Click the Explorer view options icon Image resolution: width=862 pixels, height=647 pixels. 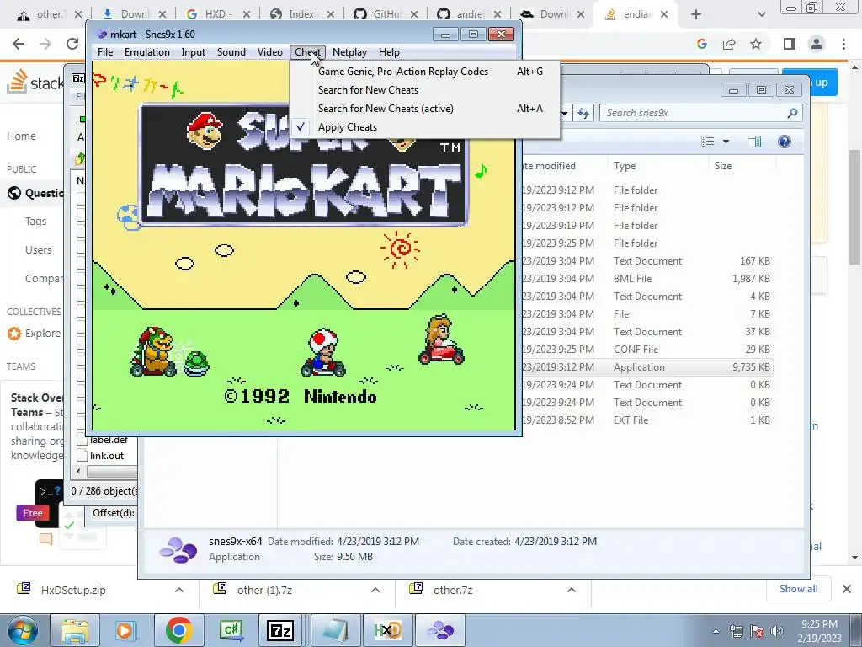[x=707, y=142]
